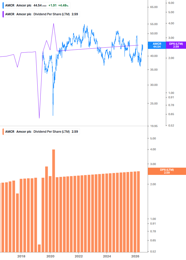Click the purple DPS (LTM) 2.59 label

(176, 45)
